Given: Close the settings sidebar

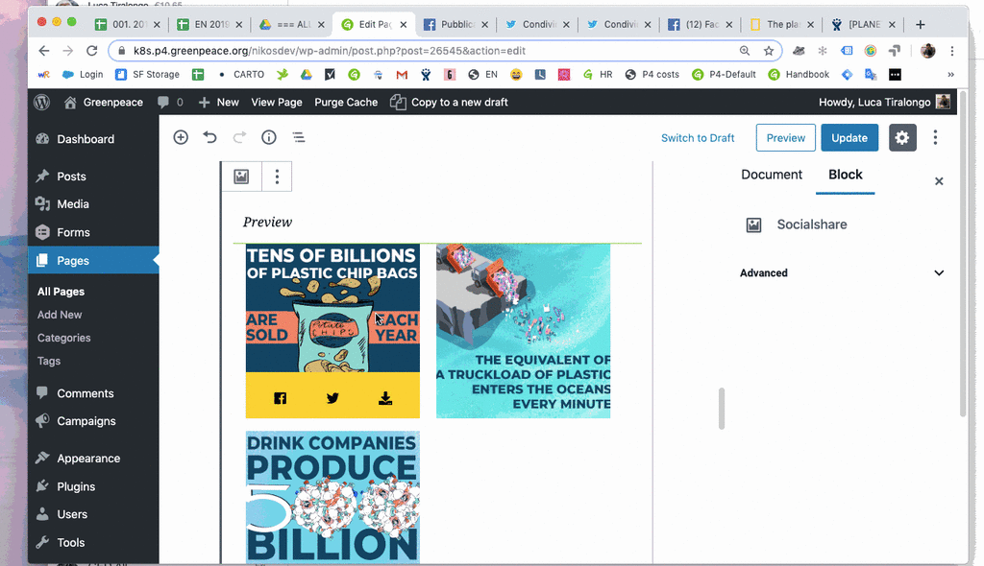Looking at the screenshot, I should (939, 181).
